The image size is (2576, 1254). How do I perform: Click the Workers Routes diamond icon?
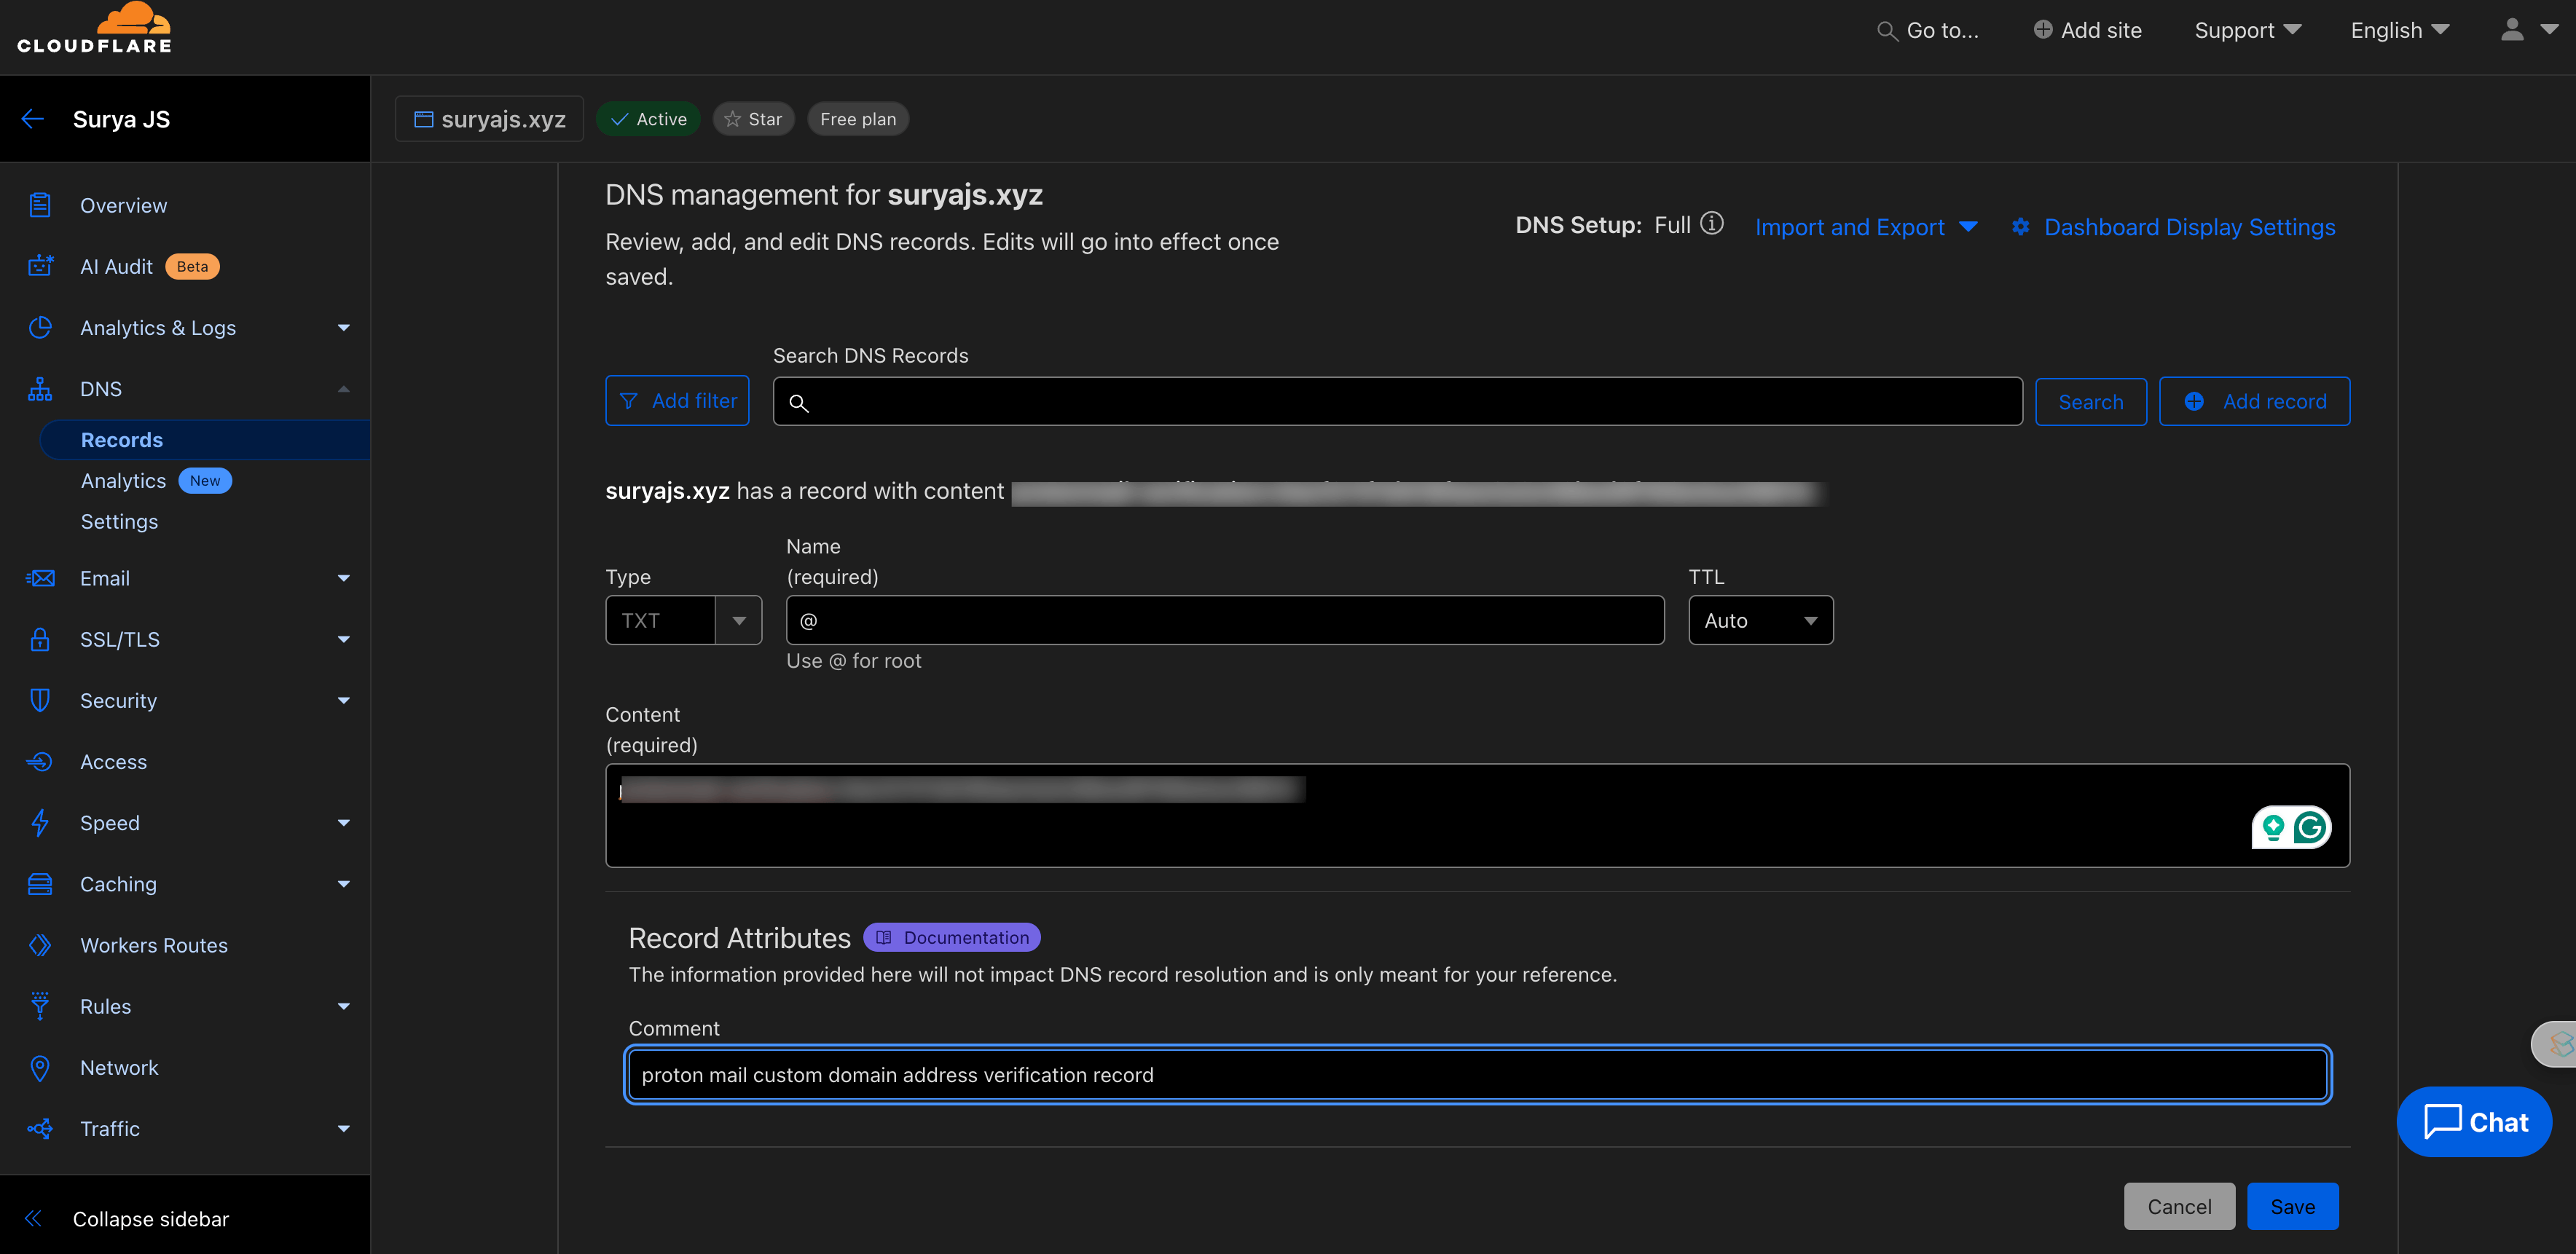(40, 945)
